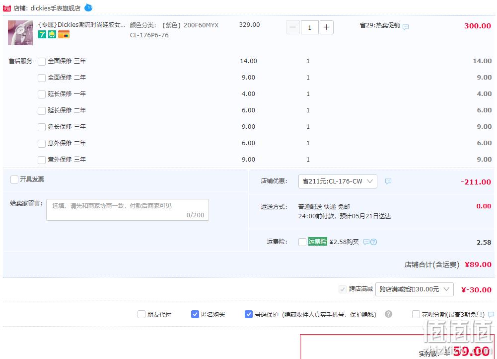Open the promotion info bubble next to 热卖促销
Screen dimensions: 497x359
click(x=406, y=27)
